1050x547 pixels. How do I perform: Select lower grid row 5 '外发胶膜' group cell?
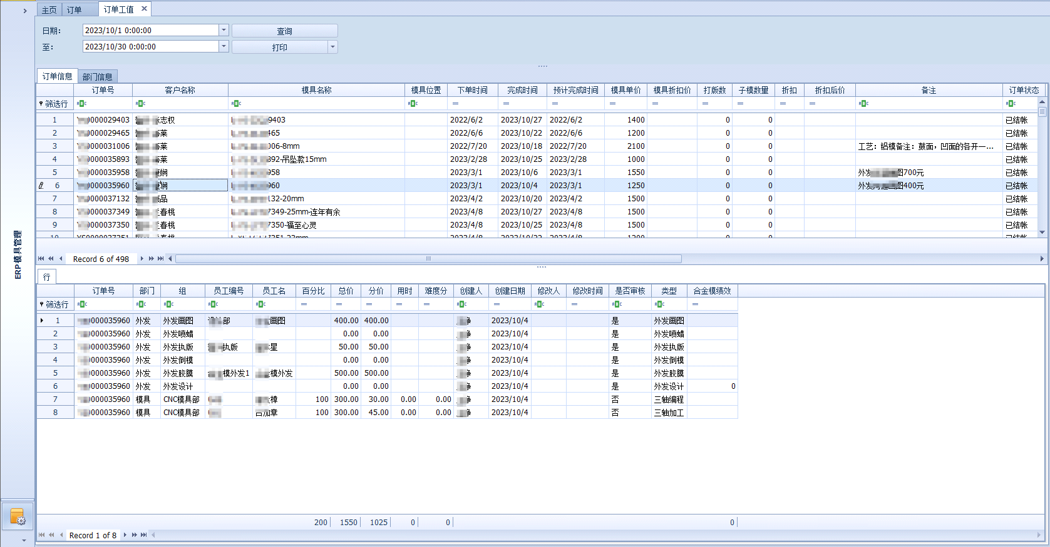[183, 373]
